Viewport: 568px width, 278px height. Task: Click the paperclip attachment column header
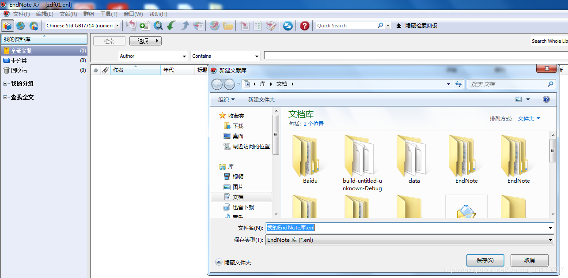point(105,70)
